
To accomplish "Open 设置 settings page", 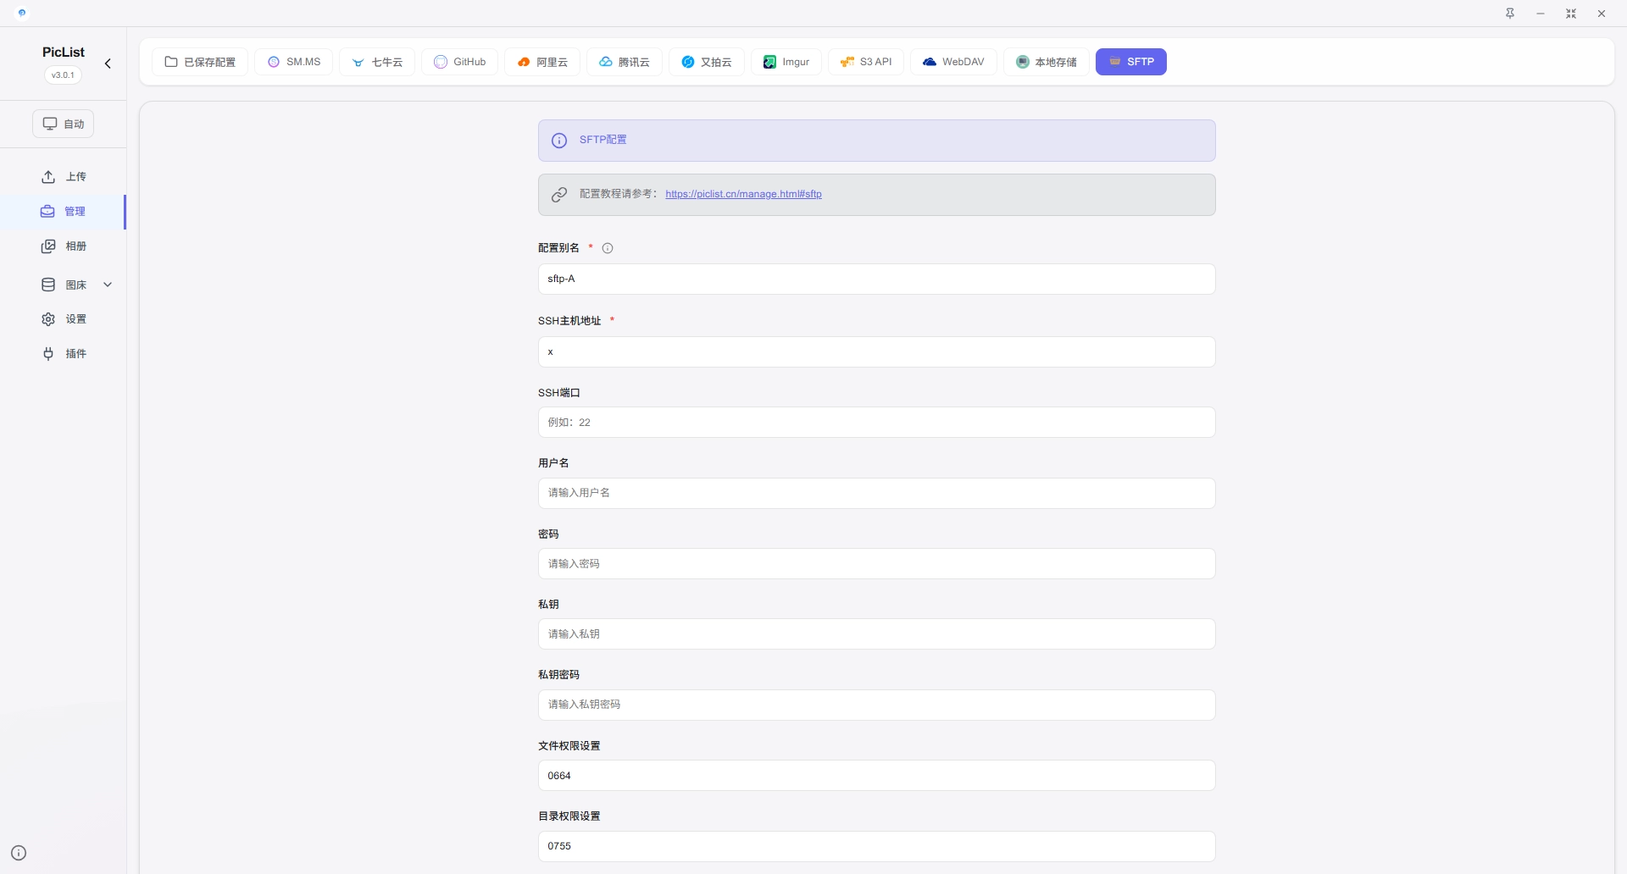I will [64, 319].
